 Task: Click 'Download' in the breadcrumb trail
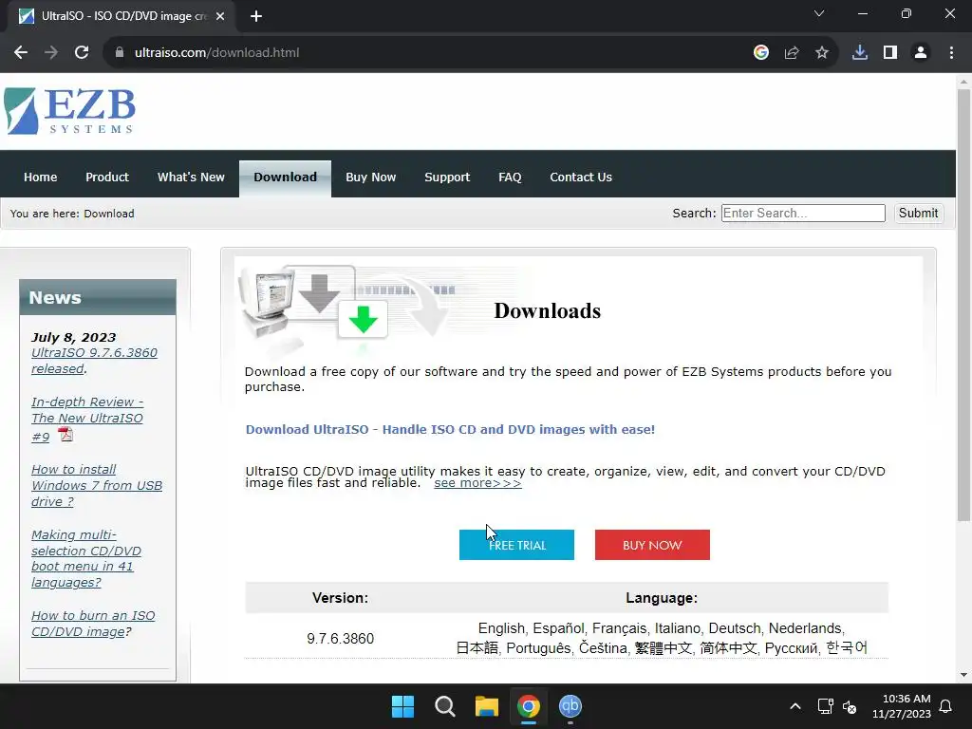(x=109, y=214)
